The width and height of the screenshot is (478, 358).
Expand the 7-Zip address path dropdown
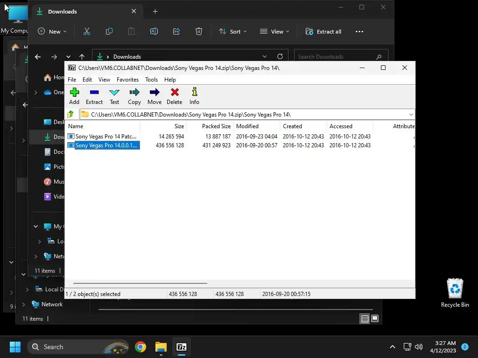411,115
